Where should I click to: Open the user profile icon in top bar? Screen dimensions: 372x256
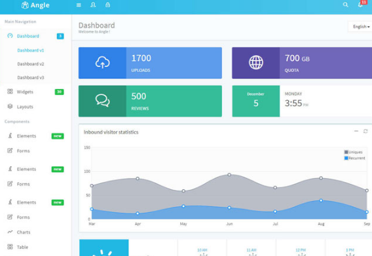tap(93, 5)
